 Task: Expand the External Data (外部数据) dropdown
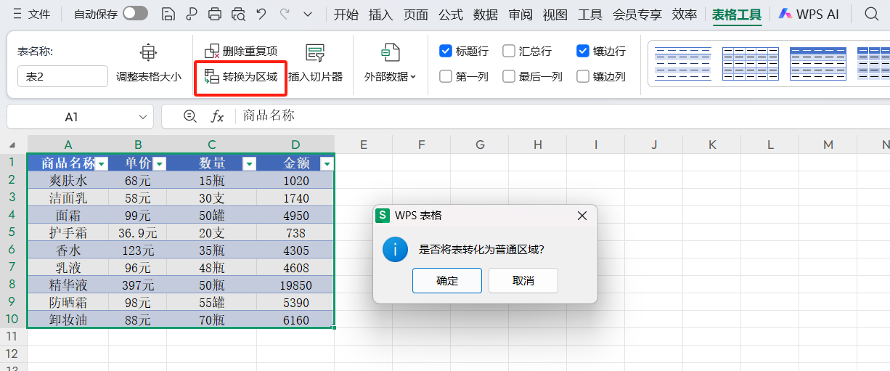391,76
